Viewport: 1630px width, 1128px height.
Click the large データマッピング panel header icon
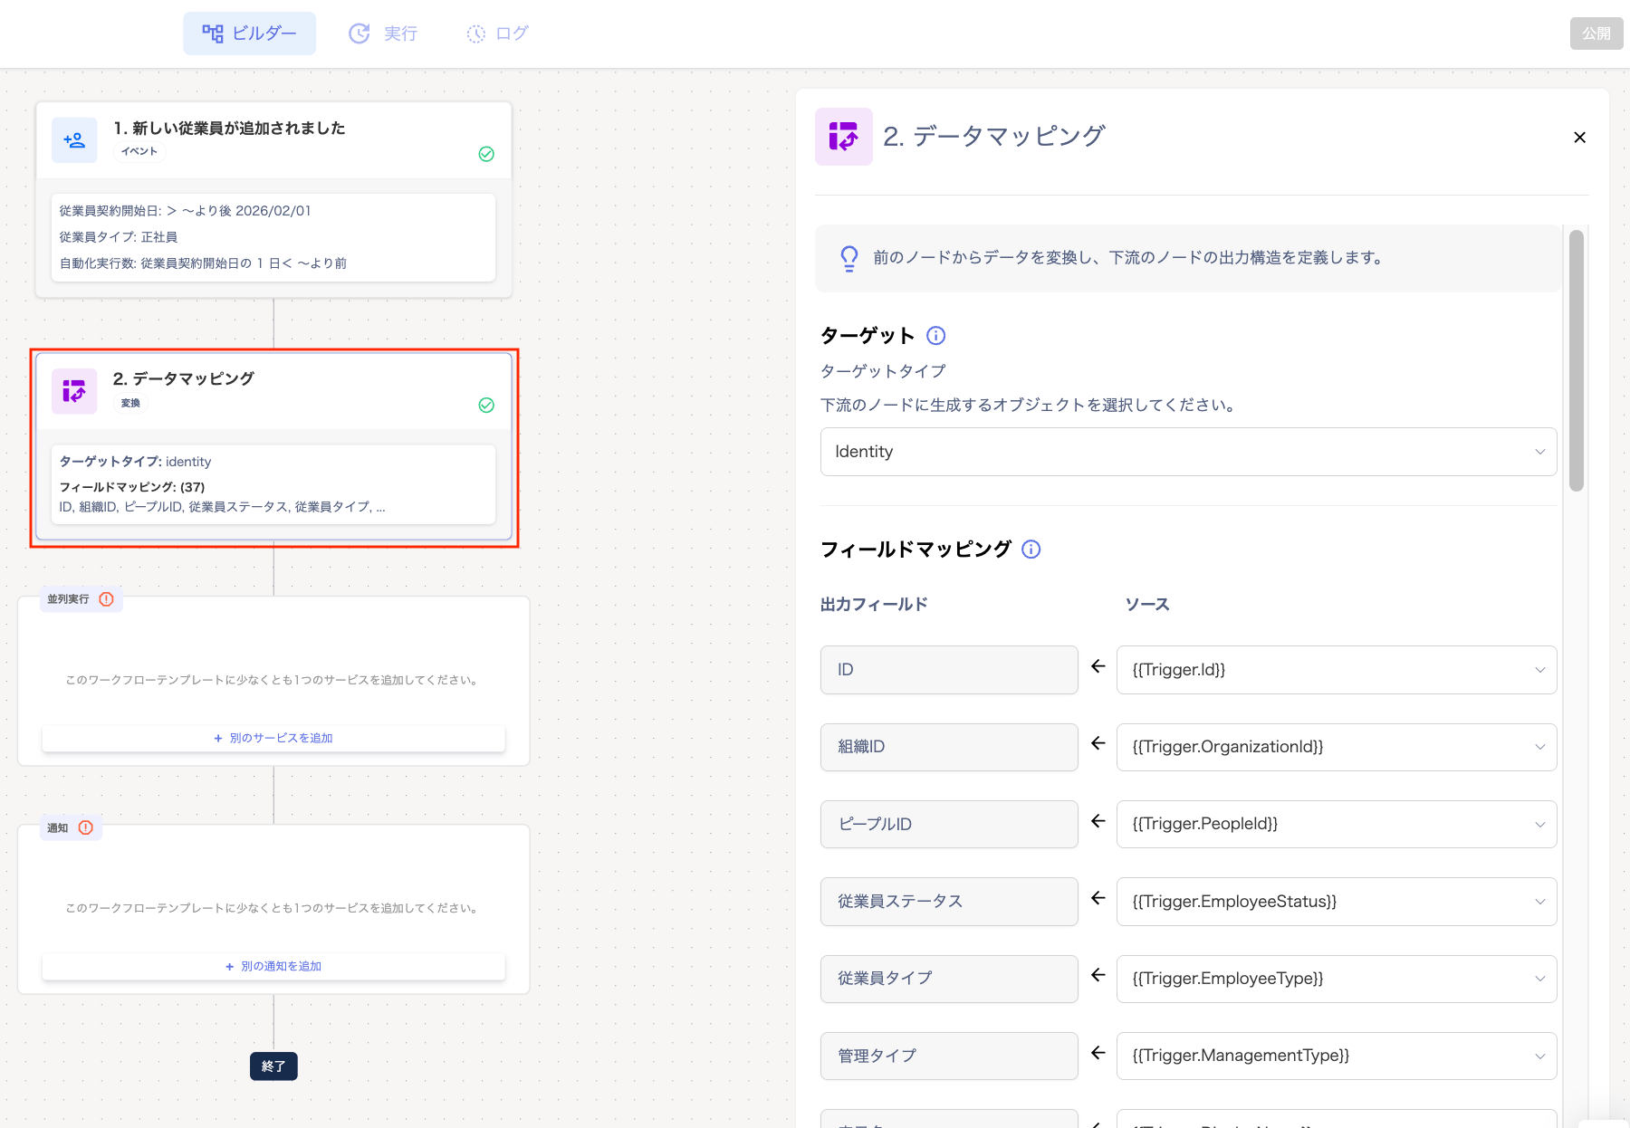(x=844, y=137)
